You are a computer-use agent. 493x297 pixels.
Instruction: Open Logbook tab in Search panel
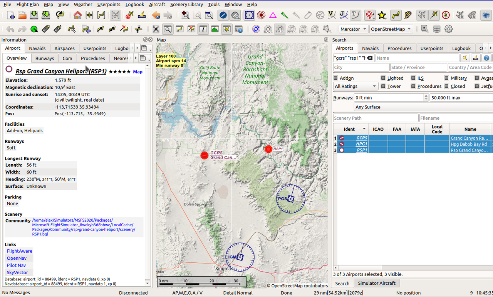tap(461, 48)
